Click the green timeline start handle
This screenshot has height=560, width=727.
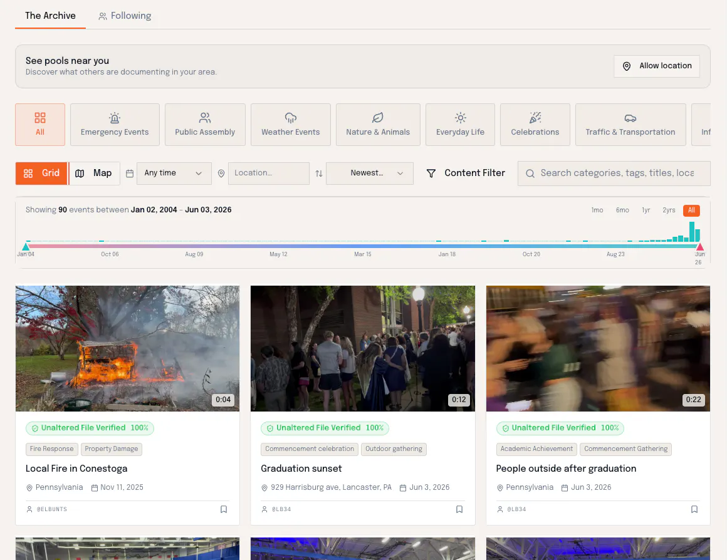click(26, 247)
